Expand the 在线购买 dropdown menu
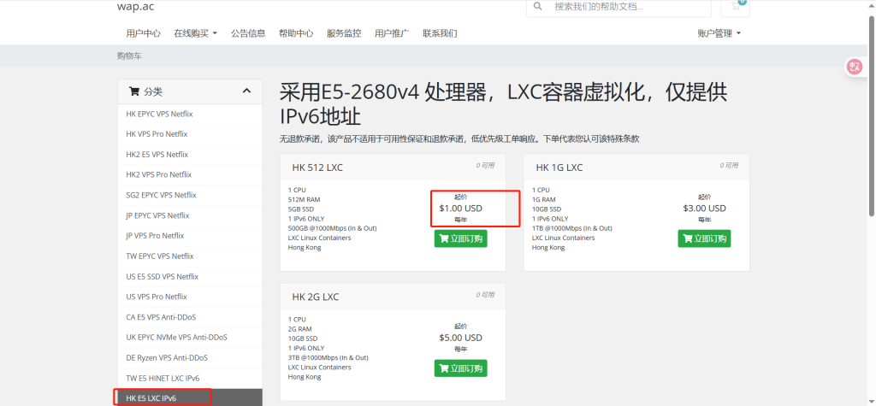The height and width of the screenshot is (406, 876). click(x=195, y=33)
